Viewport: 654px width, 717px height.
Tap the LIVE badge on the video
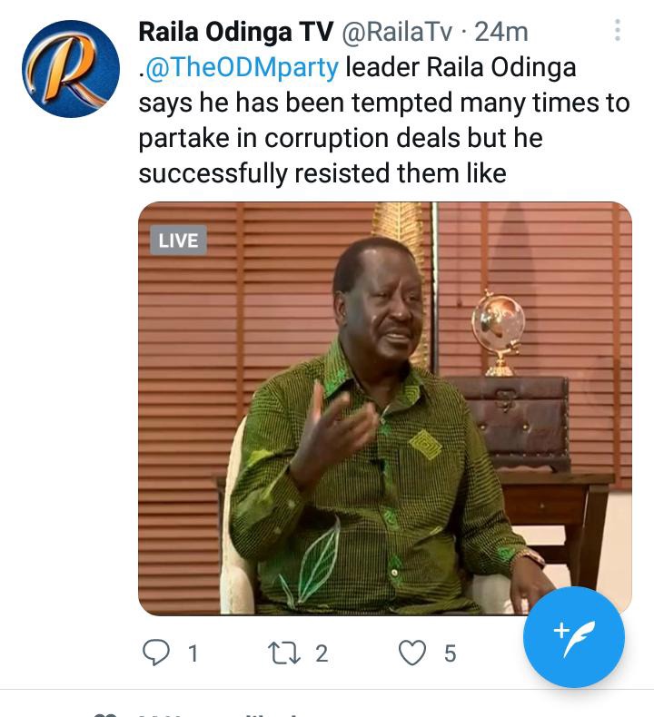pos(178,241)
